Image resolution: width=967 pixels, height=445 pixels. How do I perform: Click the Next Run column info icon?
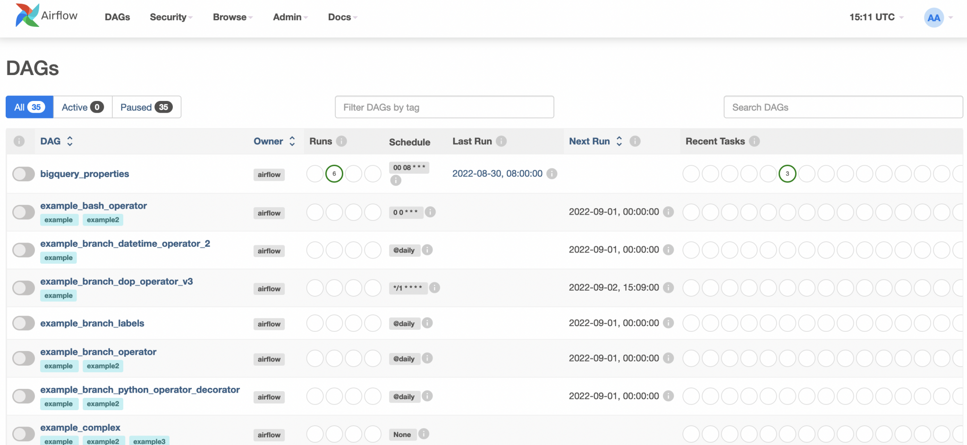pos(636,141)
